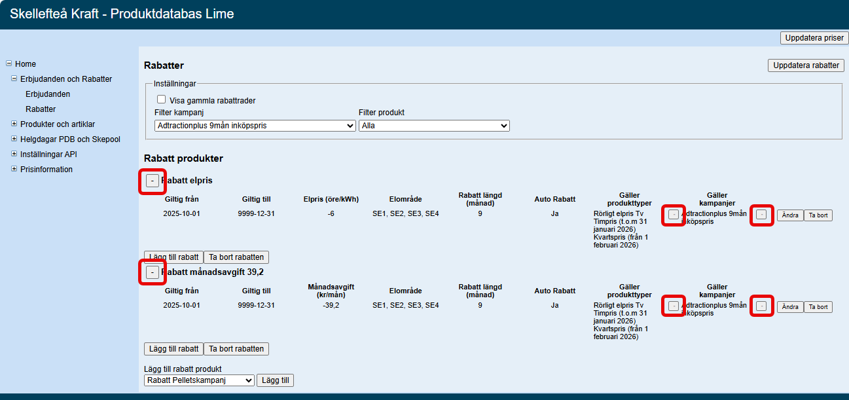Click minus button beside campaigns in Rabatt elpris row
The width and height of the screenshot is (849, 400).
pyautogui.click(x=761, y=215)
